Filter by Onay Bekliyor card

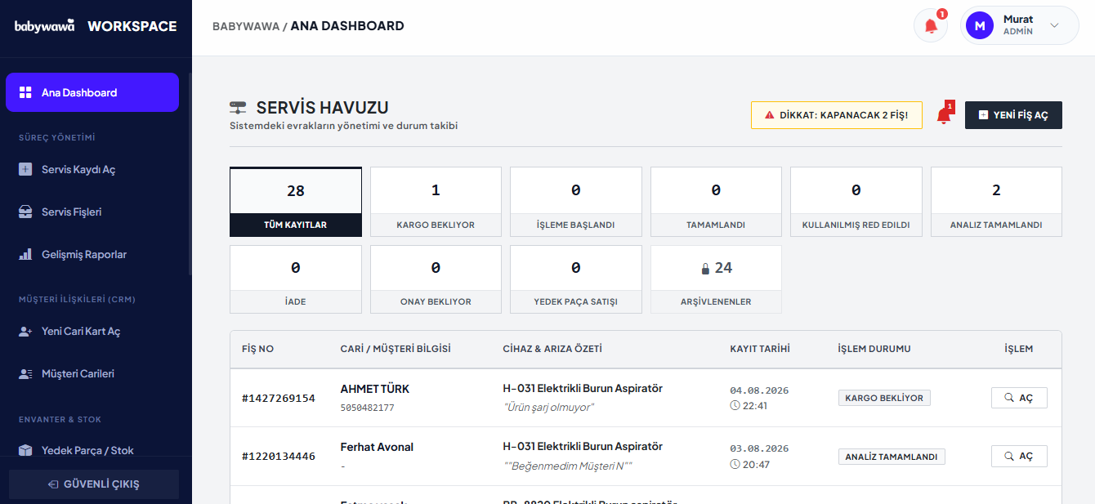tap(436, 279)
